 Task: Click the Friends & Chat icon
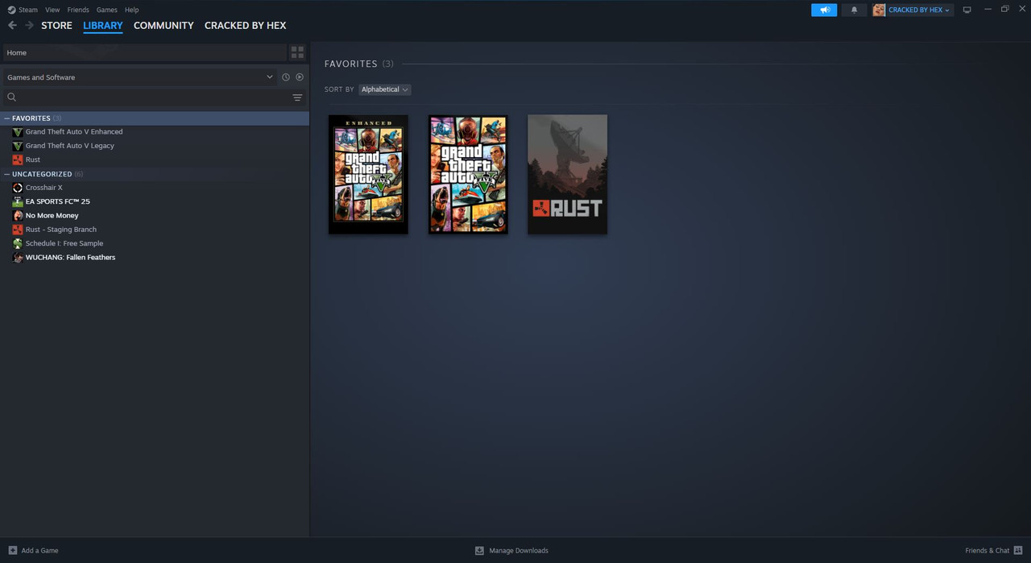[1018, 550]
